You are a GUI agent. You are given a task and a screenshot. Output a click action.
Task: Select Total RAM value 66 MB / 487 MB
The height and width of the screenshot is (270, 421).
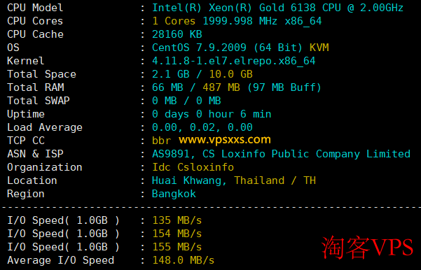pos(237,87)
